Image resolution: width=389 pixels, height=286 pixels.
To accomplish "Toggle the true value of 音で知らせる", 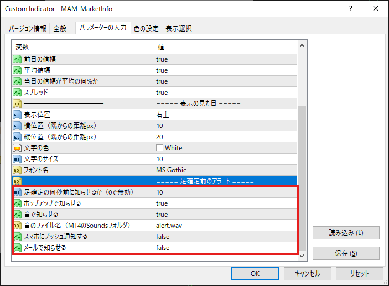I will pyautogui.click(x=225, y=214).
